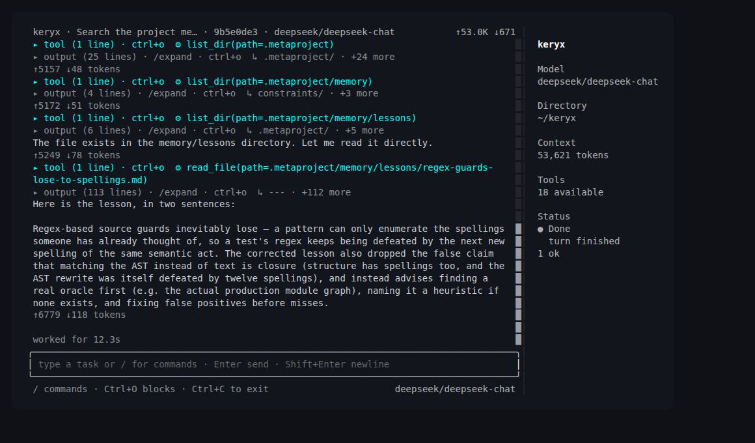Click the Directory value ~/keryx
The width and height of the screenshot is (755, 443).
tap(556, 118)
